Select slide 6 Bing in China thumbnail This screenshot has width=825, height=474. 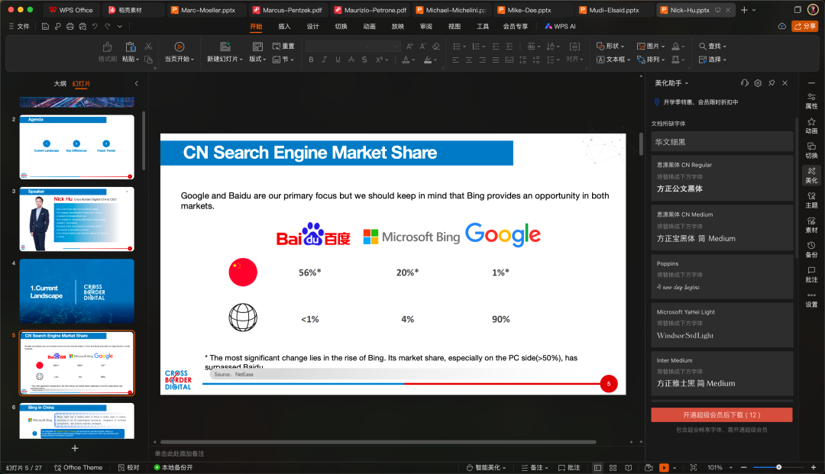77,421
